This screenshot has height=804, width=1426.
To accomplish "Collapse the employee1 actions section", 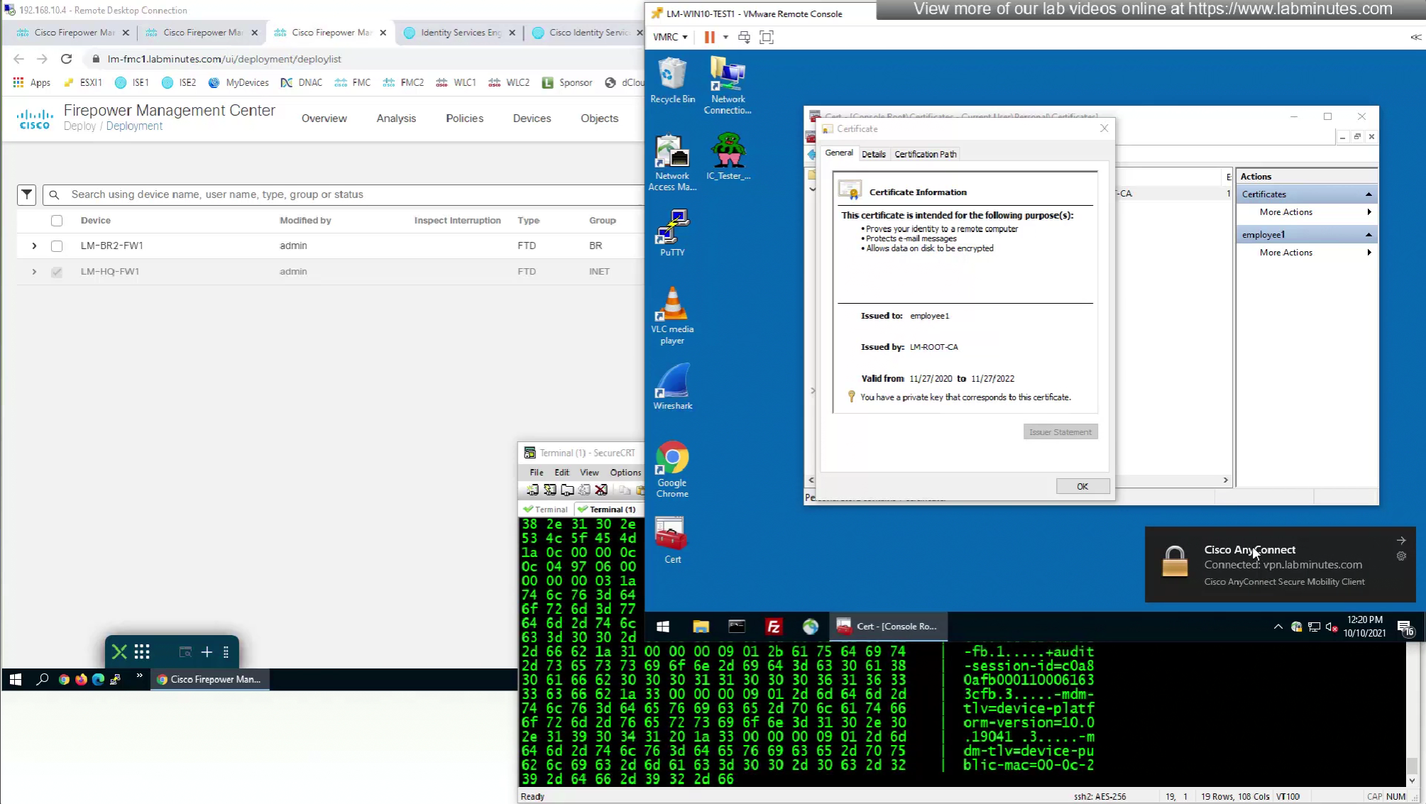I will [1368, 235].
